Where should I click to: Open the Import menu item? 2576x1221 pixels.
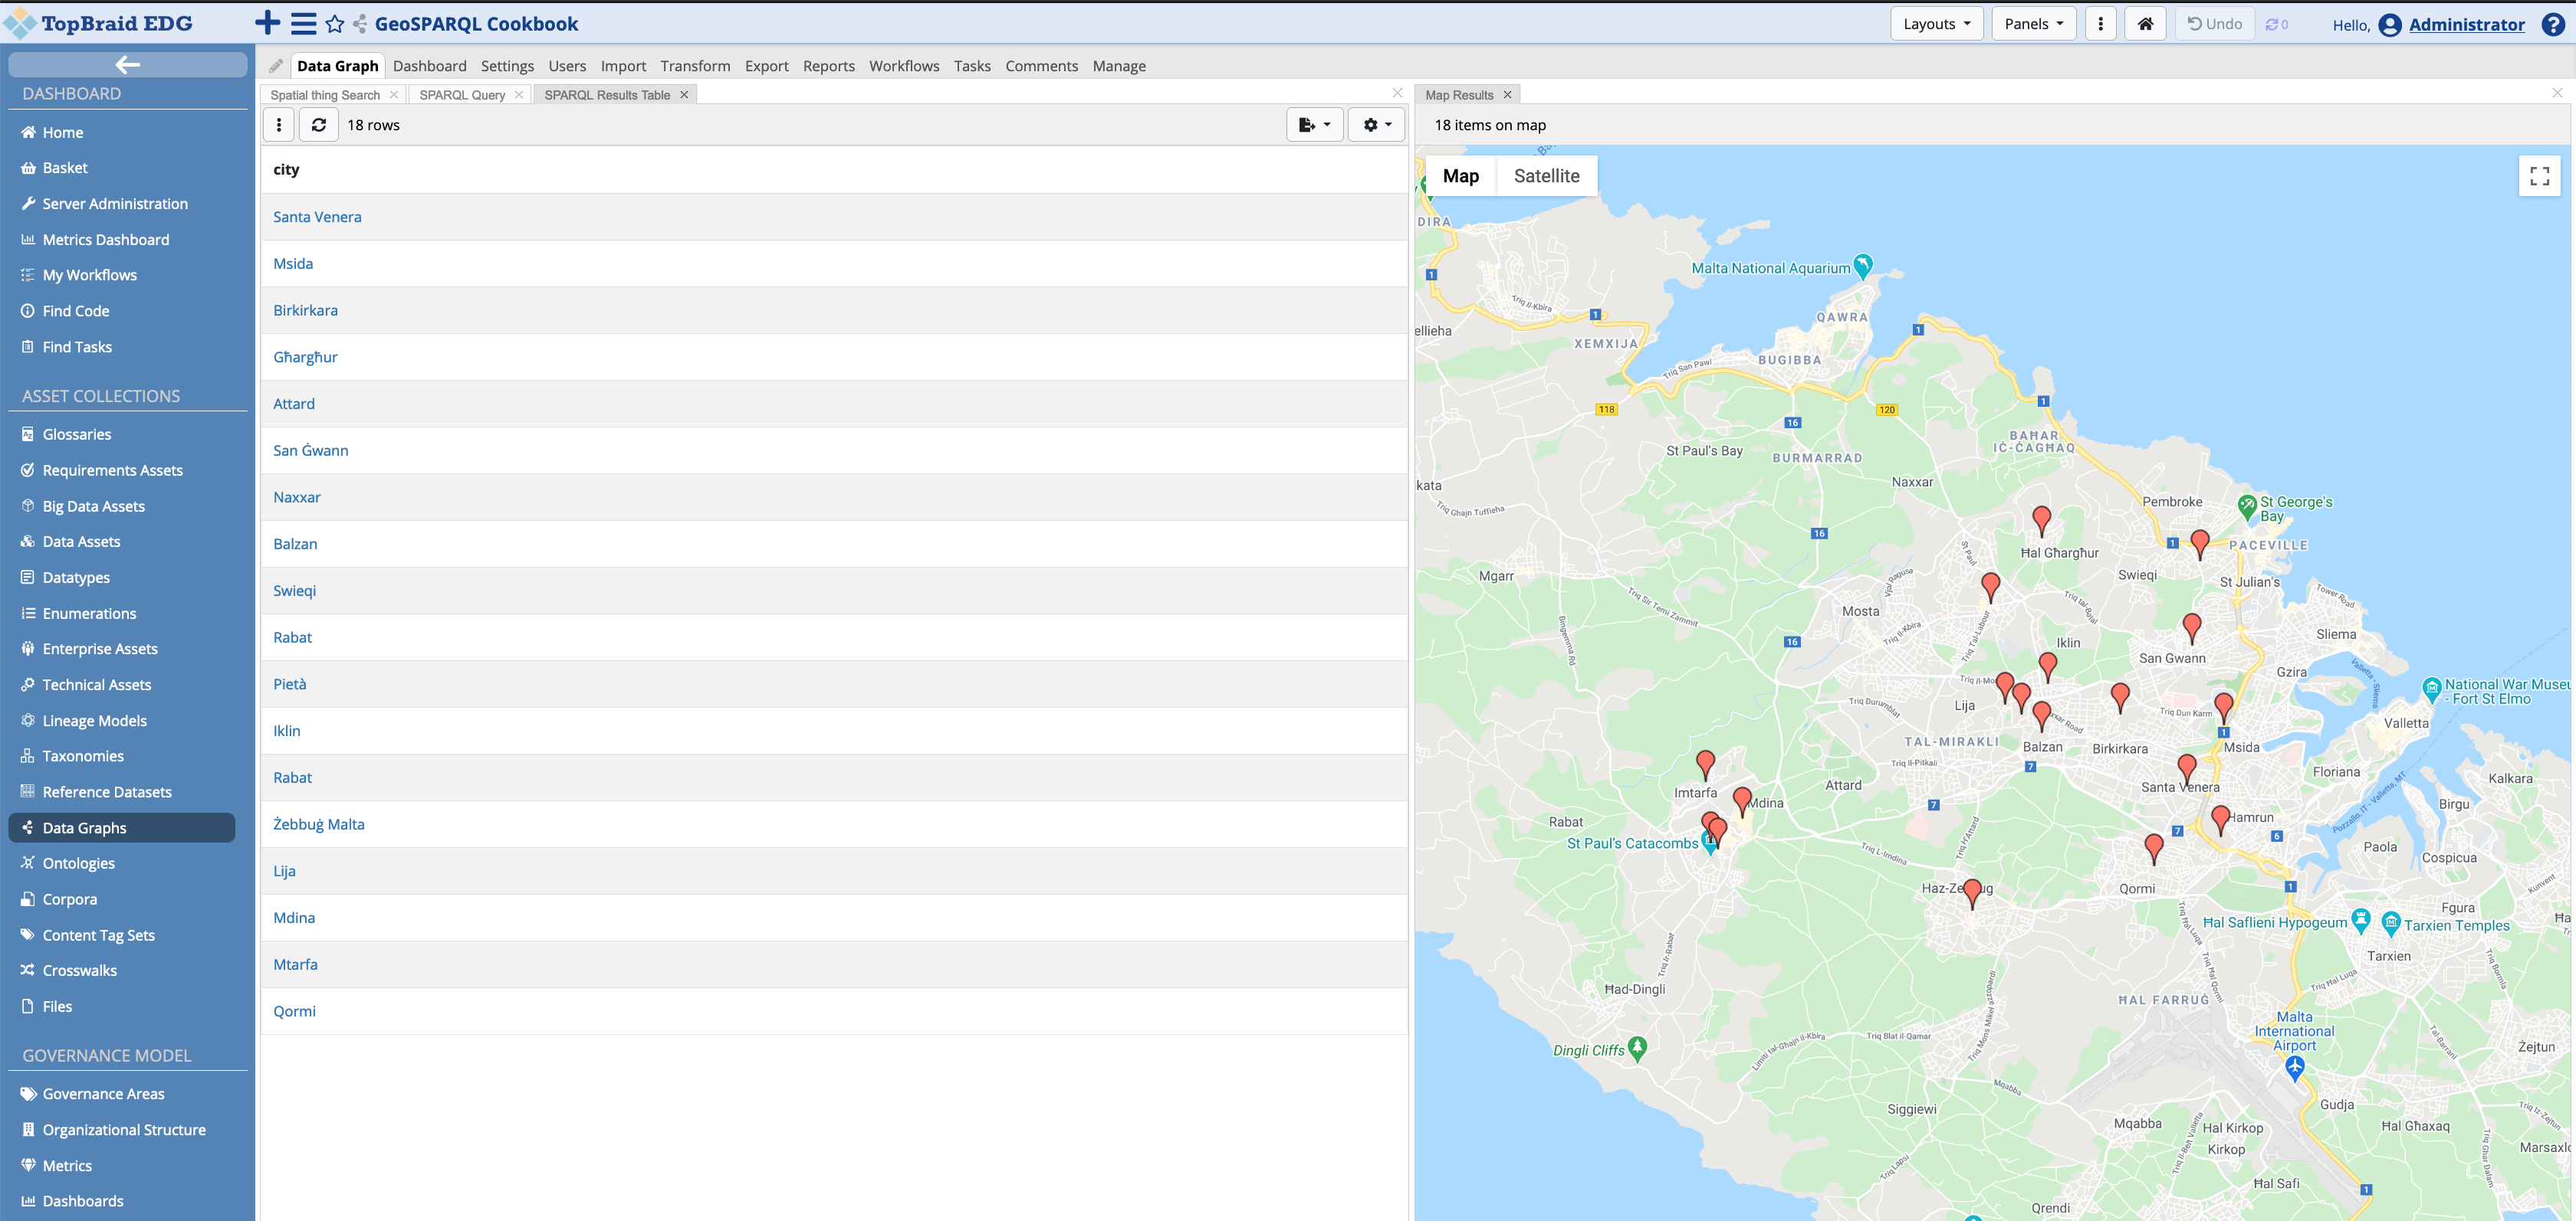623,66
